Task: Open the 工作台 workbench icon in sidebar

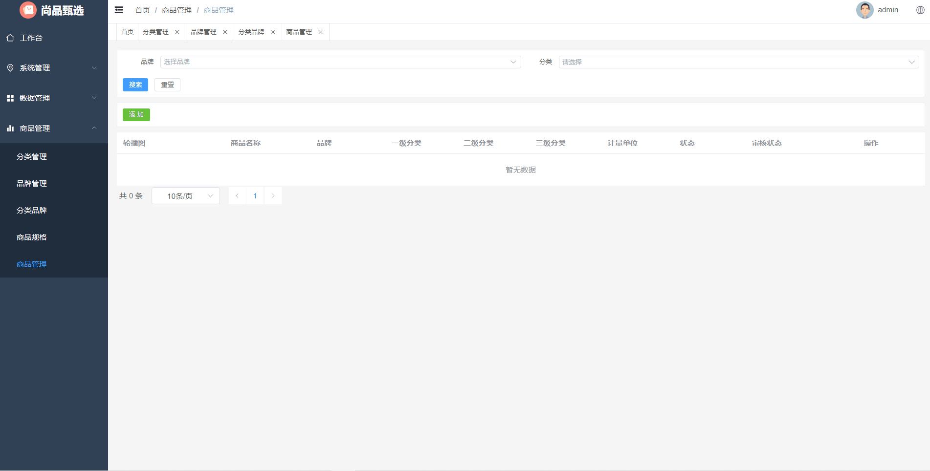Action: 10,38
